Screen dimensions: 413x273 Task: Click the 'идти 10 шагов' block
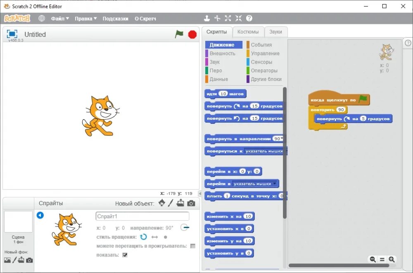pyautogui.click(x=225, y=94)
